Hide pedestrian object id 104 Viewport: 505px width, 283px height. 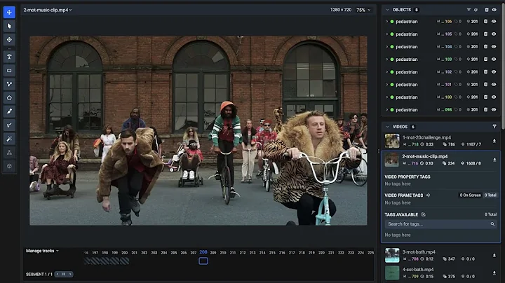[x=494, y=47]
